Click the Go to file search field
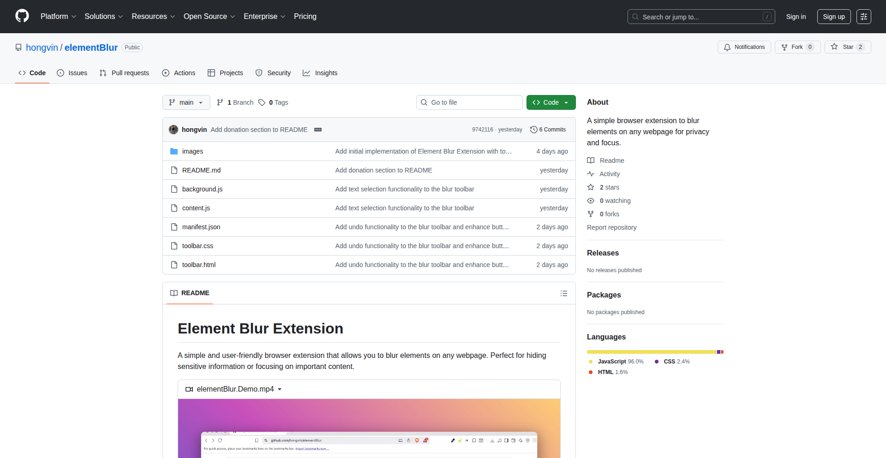Image resolution: width=886 pixels, height=458 pixels. (469, 102)
